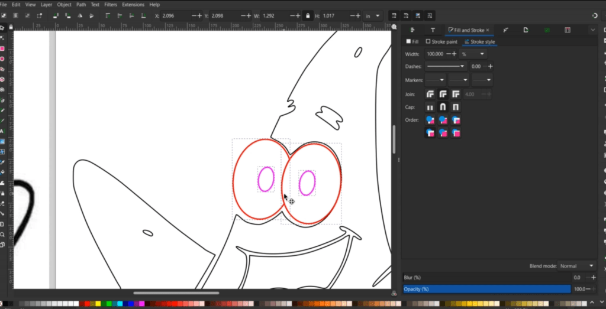Click the bevel join icon
The height and width of the screenshot is (309, 606).
430,94
